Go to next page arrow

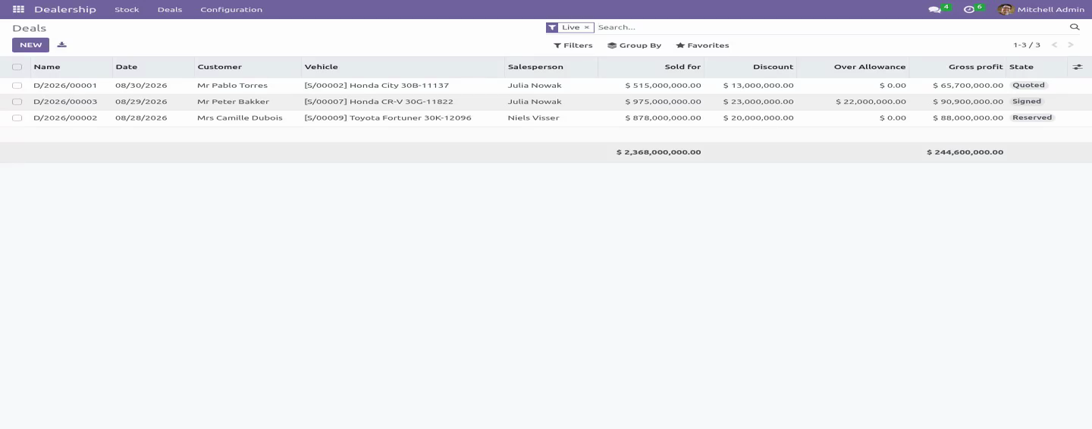[1071, 45]
